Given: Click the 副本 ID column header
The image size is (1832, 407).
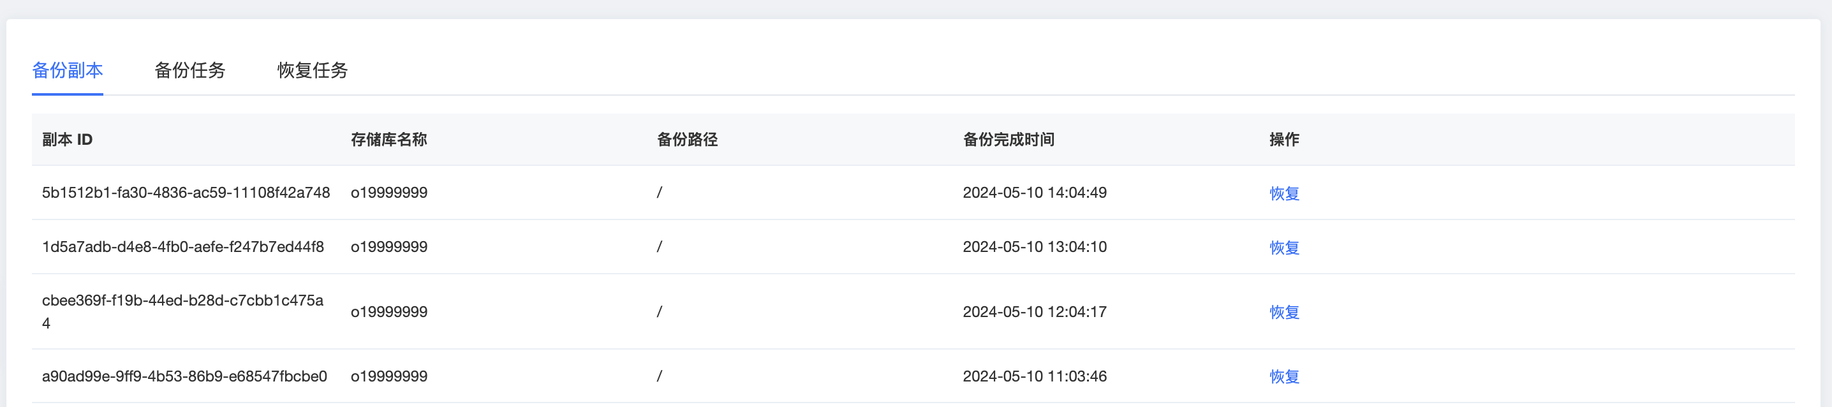Looking at the screenshot, I should [x=68, y=140].
